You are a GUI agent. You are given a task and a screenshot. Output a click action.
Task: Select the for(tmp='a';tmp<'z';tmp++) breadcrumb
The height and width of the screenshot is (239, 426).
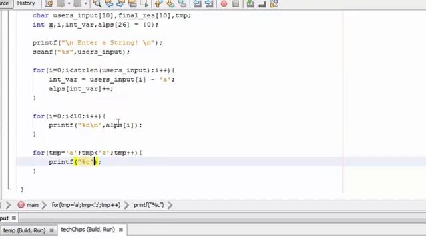[86, 205]
